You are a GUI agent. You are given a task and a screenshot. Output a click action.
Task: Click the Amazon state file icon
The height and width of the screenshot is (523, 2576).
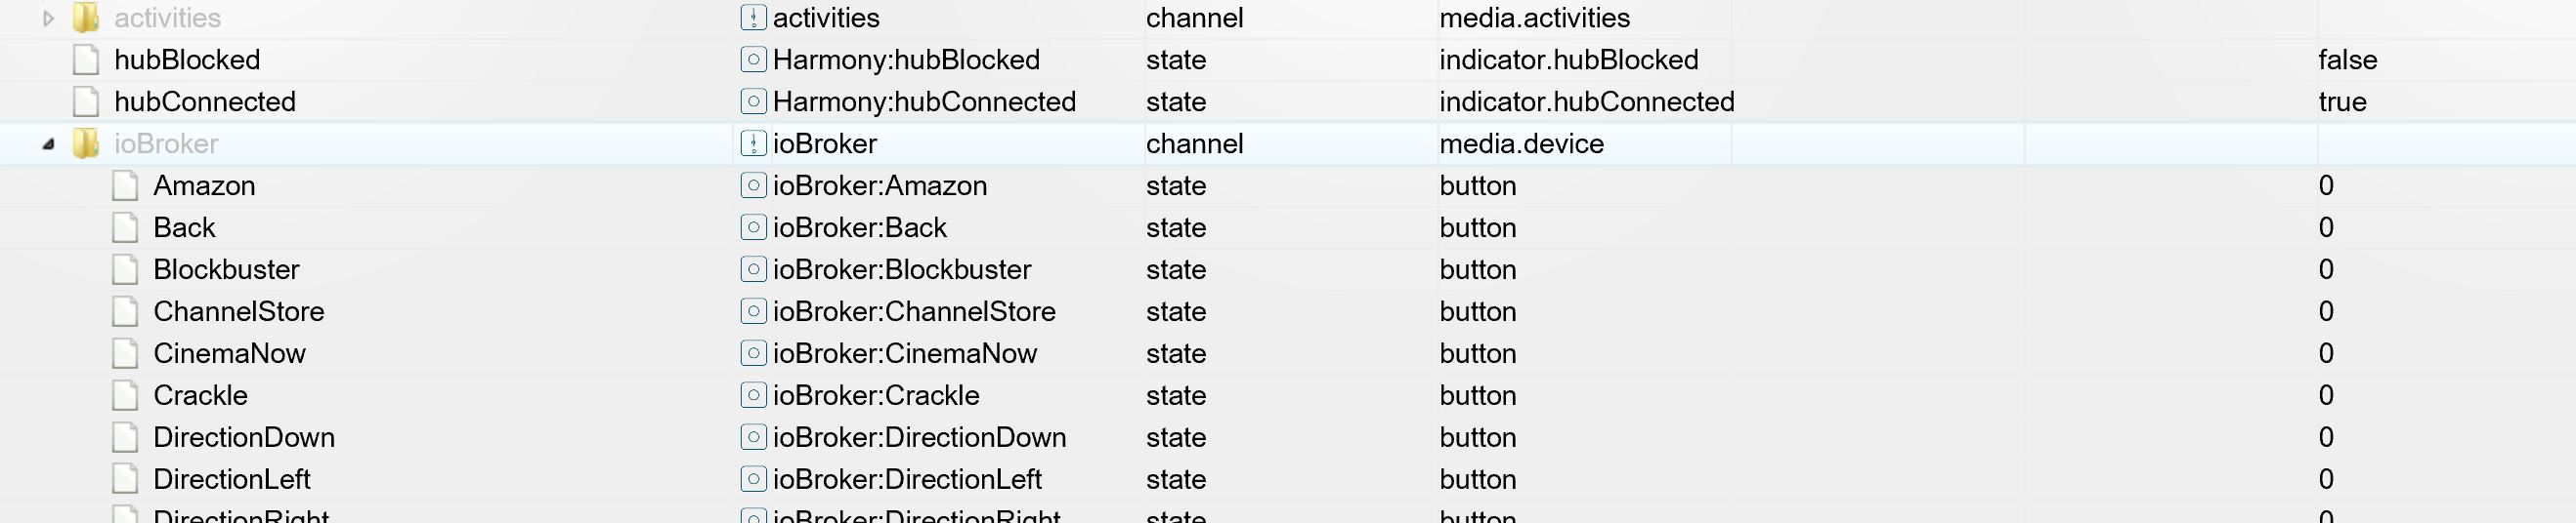click(125, 185)
